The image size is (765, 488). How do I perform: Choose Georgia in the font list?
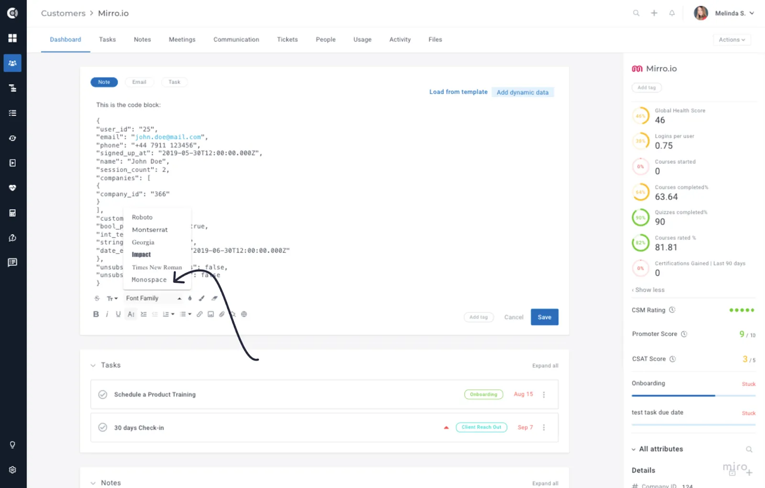click(143, 243)
